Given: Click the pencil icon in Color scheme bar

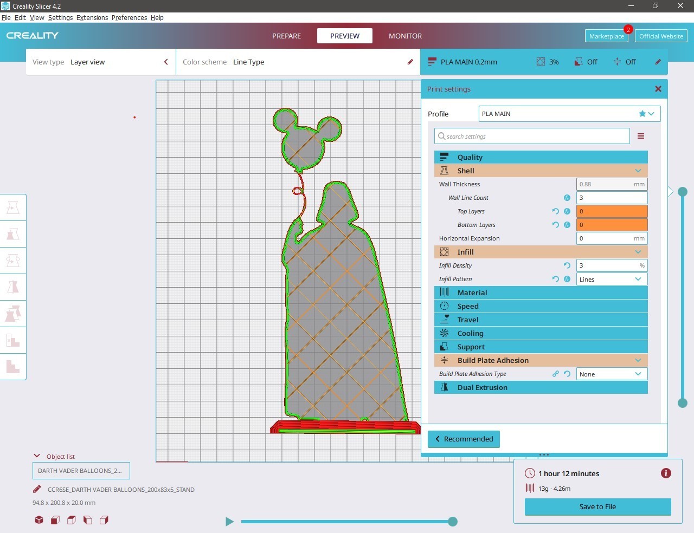Looking at the screenshot, I should [x=410, y=62].
